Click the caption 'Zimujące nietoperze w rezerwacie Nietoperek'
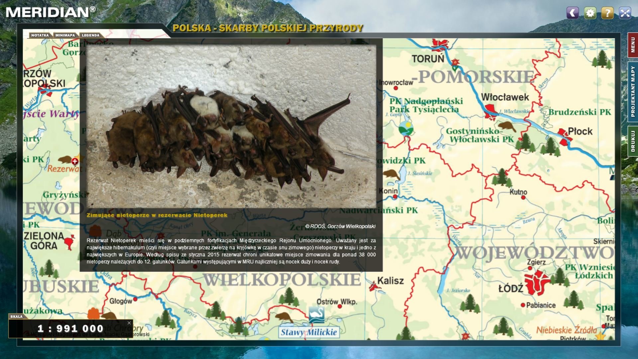Image resolution: width=638 pixels, height=359 pixels. (x=157, y=215)
